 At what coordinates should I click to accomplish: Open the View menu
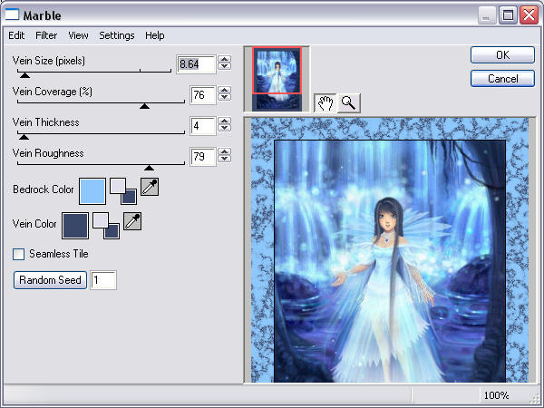point(78,35)
